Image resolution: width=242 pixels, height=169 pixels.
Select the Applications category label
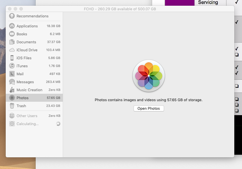pyautogui.click(x=27, y=26)
